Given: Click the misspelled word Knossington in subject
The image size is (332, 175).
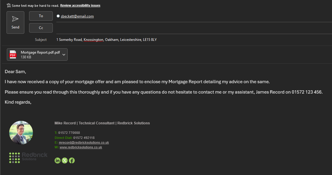Looking at the screenshot, I should [93, 40].
